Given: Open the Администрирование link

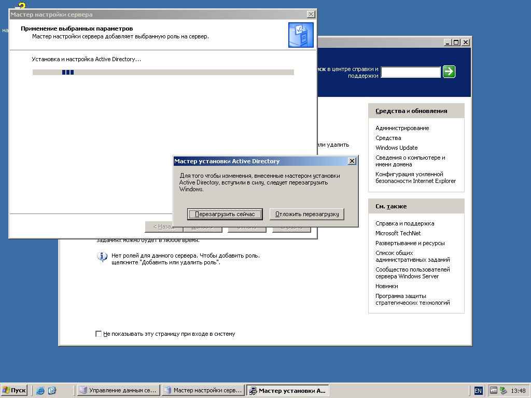Looking at the screenshot, I should 402,128.
